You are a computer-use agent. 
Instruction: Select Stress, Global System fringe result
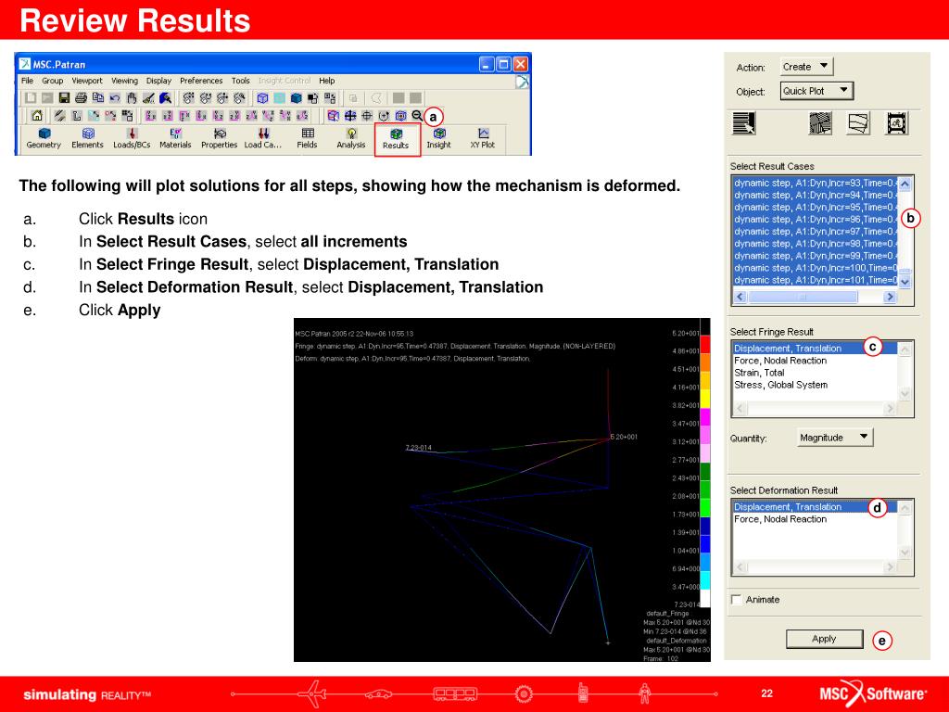[x=815, y=385]
